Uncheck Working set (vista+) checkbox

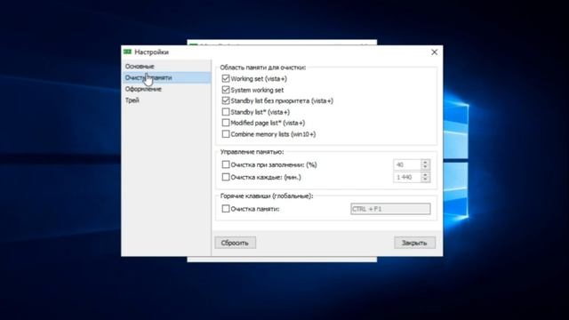tap(226, 78)
